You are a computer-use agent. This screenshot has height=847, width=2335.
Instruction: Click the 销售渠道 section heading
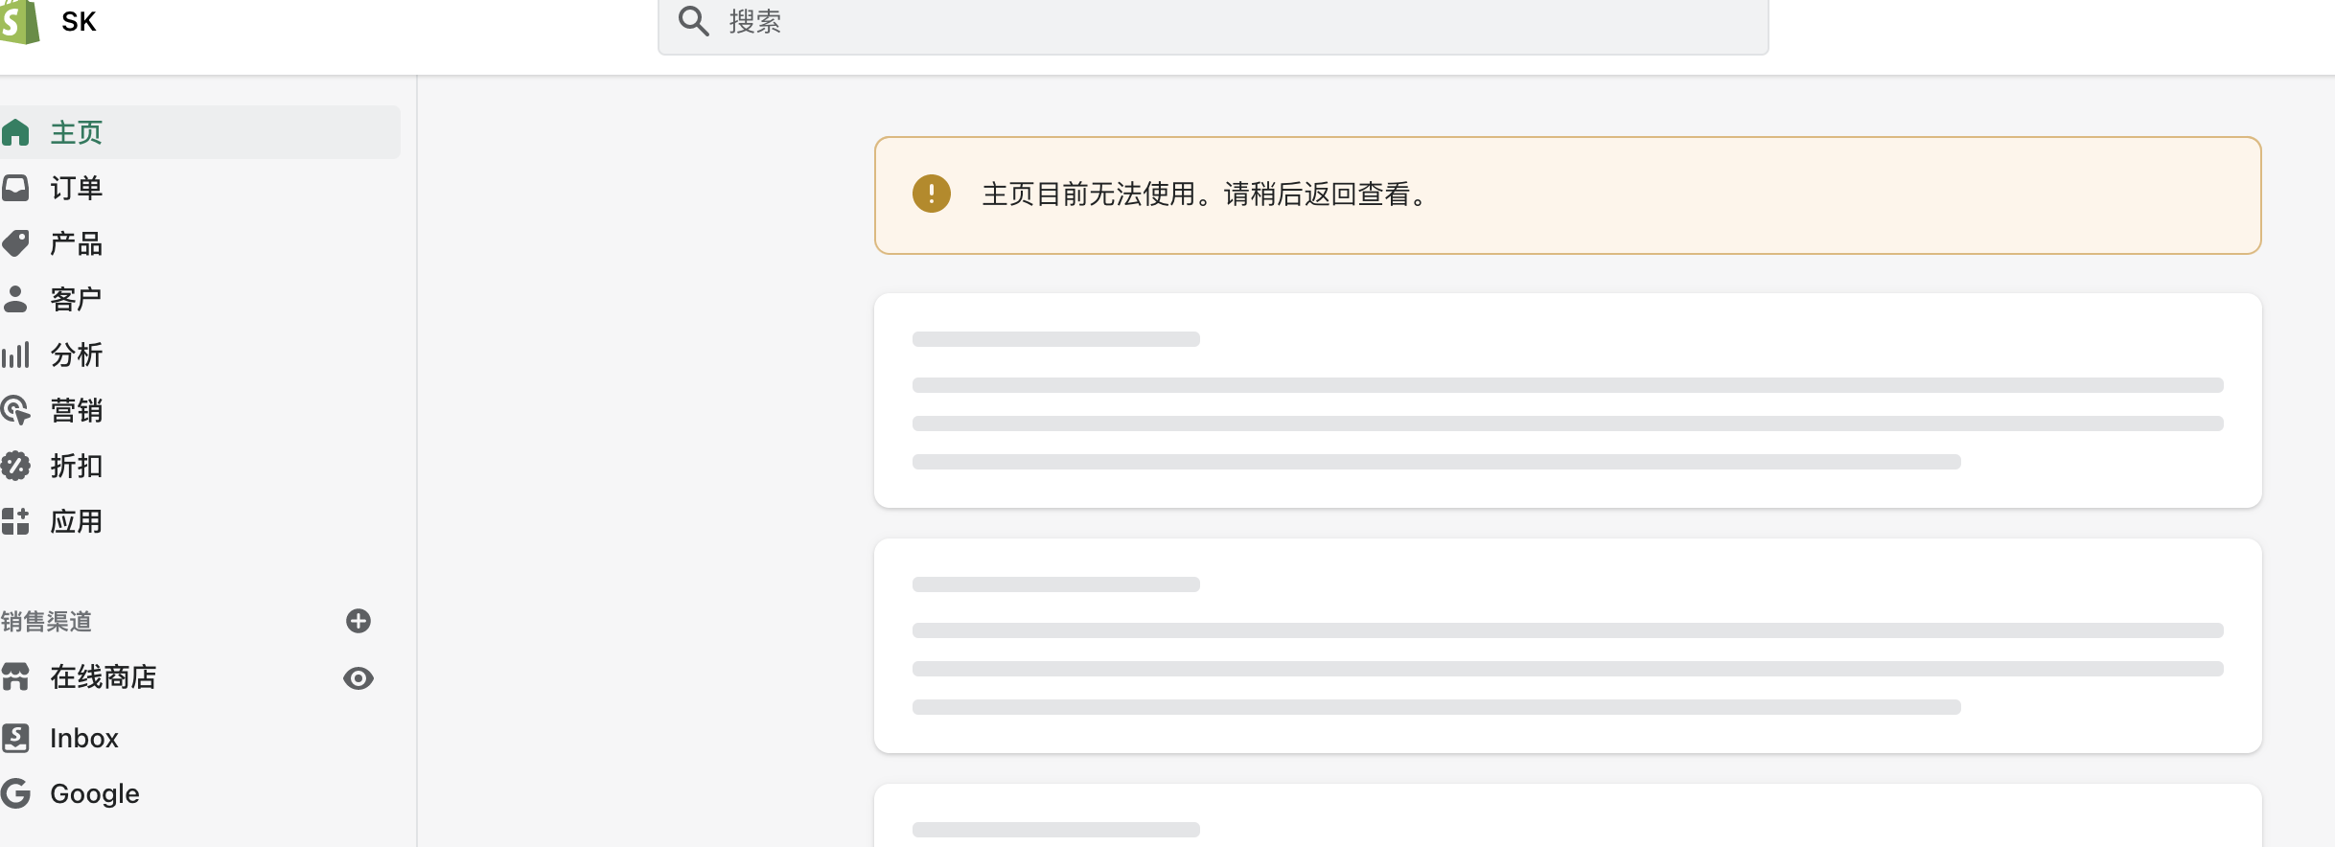[46, 622]
